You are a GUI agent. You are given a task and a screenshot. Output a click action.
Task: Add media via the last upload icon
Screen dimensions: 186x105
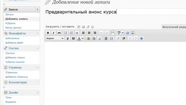(92, 27)
